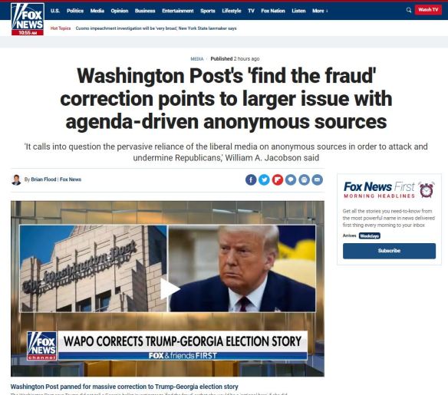448x395 pixels.
Task: Open video caption link about Washington Post
Action: coord(124,387)
